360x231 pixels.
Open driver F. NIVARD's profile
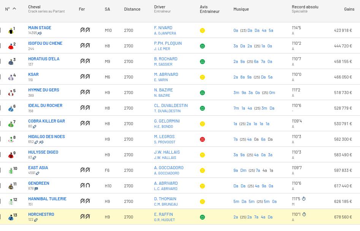coord(163,28)
